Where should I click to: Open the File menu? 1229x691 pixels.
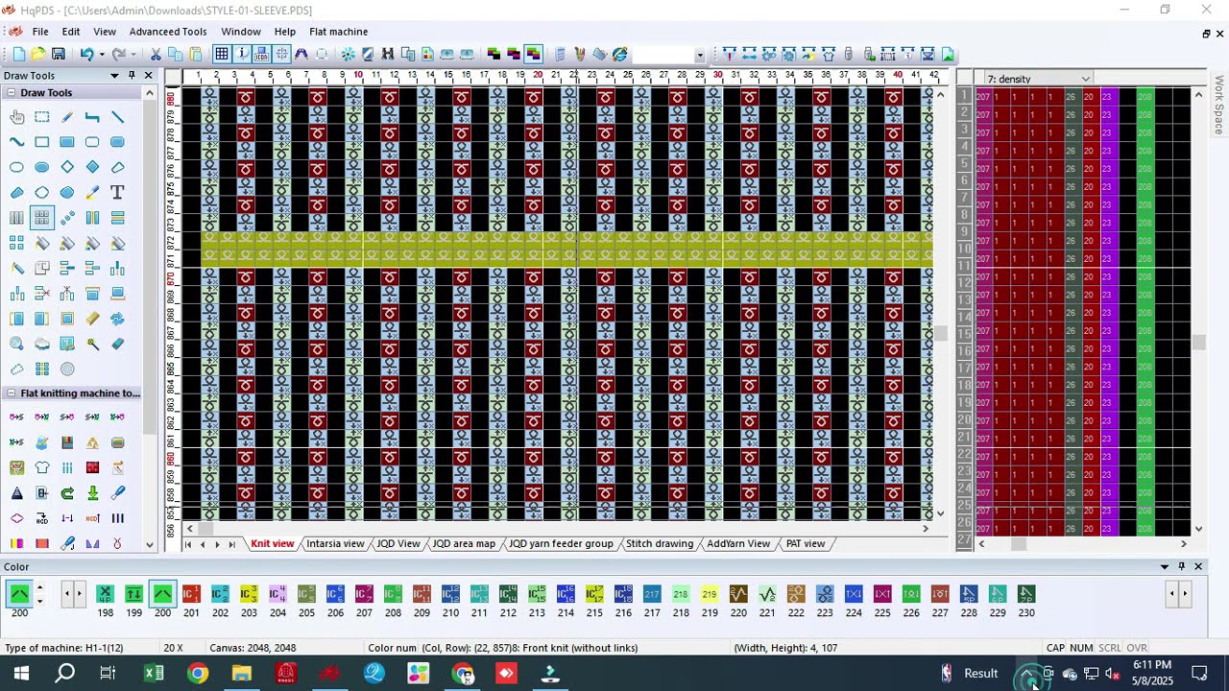tap(40, 32)
